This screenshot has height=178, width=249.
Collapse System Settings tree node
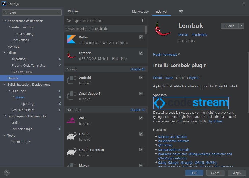pos(9,27)
